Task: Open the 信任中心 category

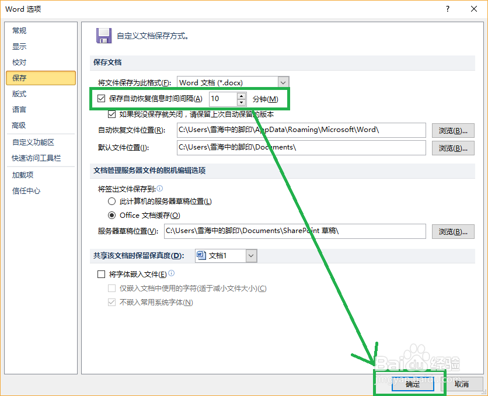Action: pyautogui.click(x=41, y=191)
